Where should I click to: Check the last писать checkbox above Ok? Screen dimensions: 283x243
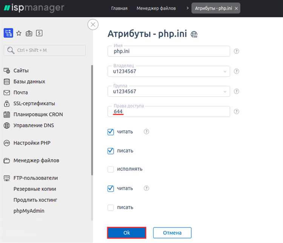[x=111, y=207]
